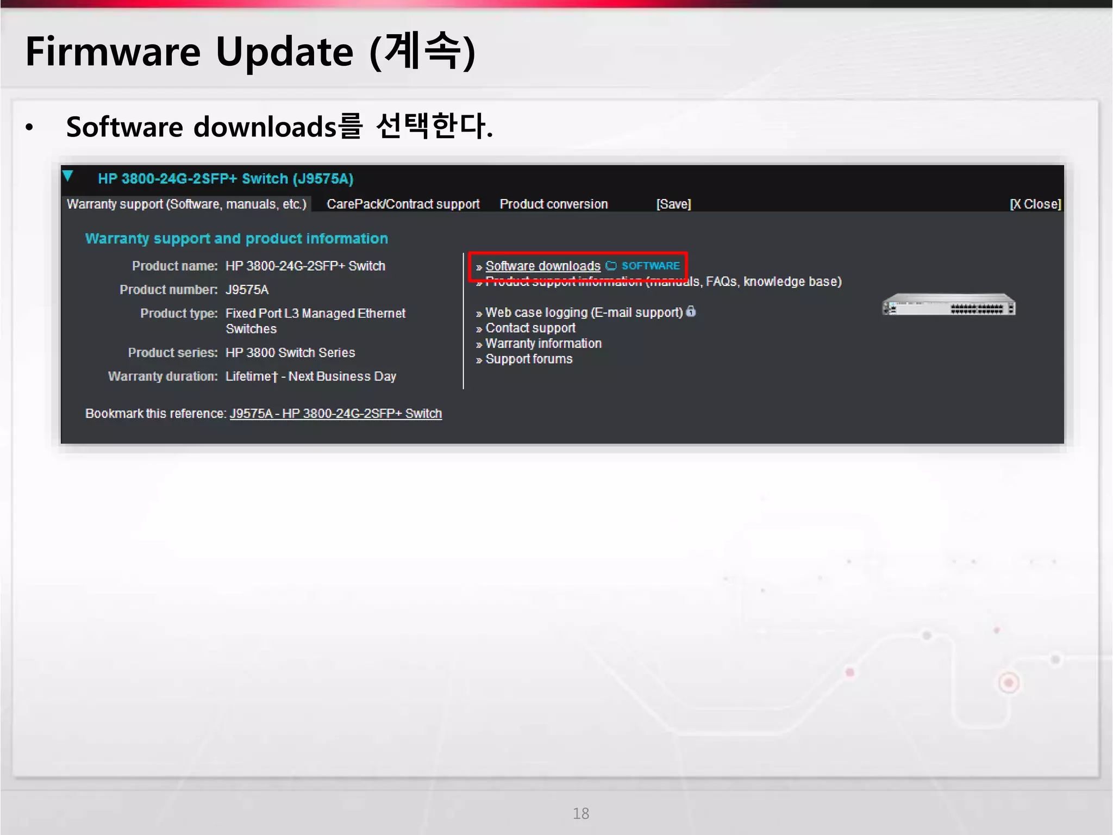
Task: Click the title HP 3800-24G-2SFP+ Switch (J9575A)
Action: pyautogui.click(x=226, y=179)
